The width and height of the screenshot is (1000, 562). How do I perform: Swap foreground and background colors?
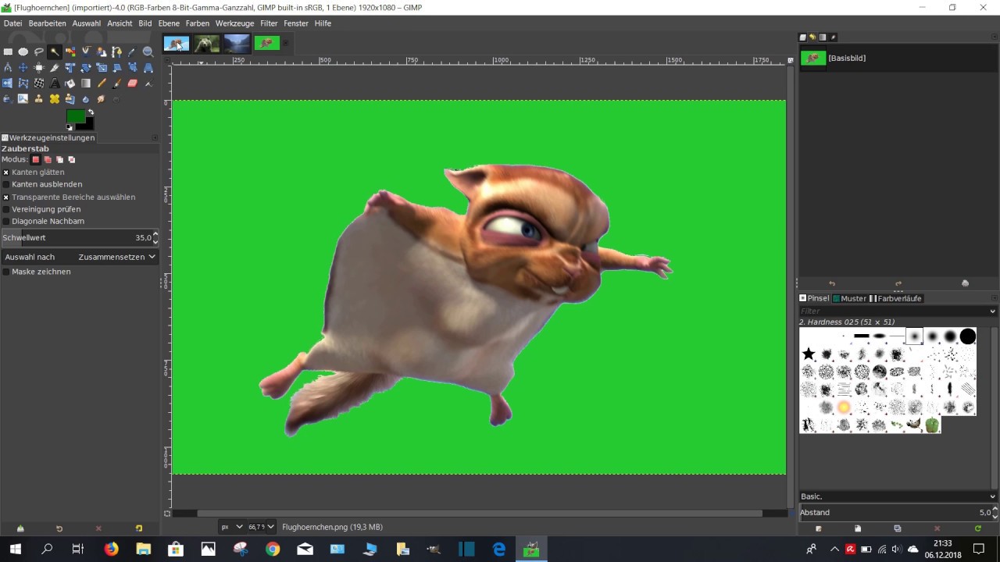click(91, 112)
